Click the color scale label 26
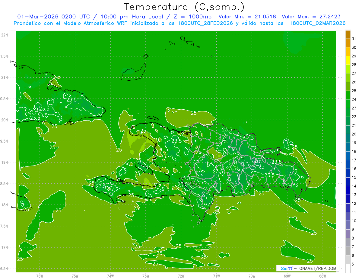Image resolution: width=362 pixels, height=280 pixels. (x=354, y=82)
